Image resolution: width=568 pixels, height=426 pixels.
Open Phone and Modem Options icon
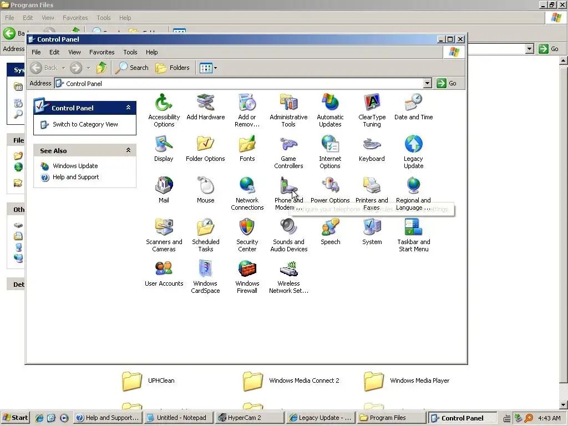tap(288, 186)
